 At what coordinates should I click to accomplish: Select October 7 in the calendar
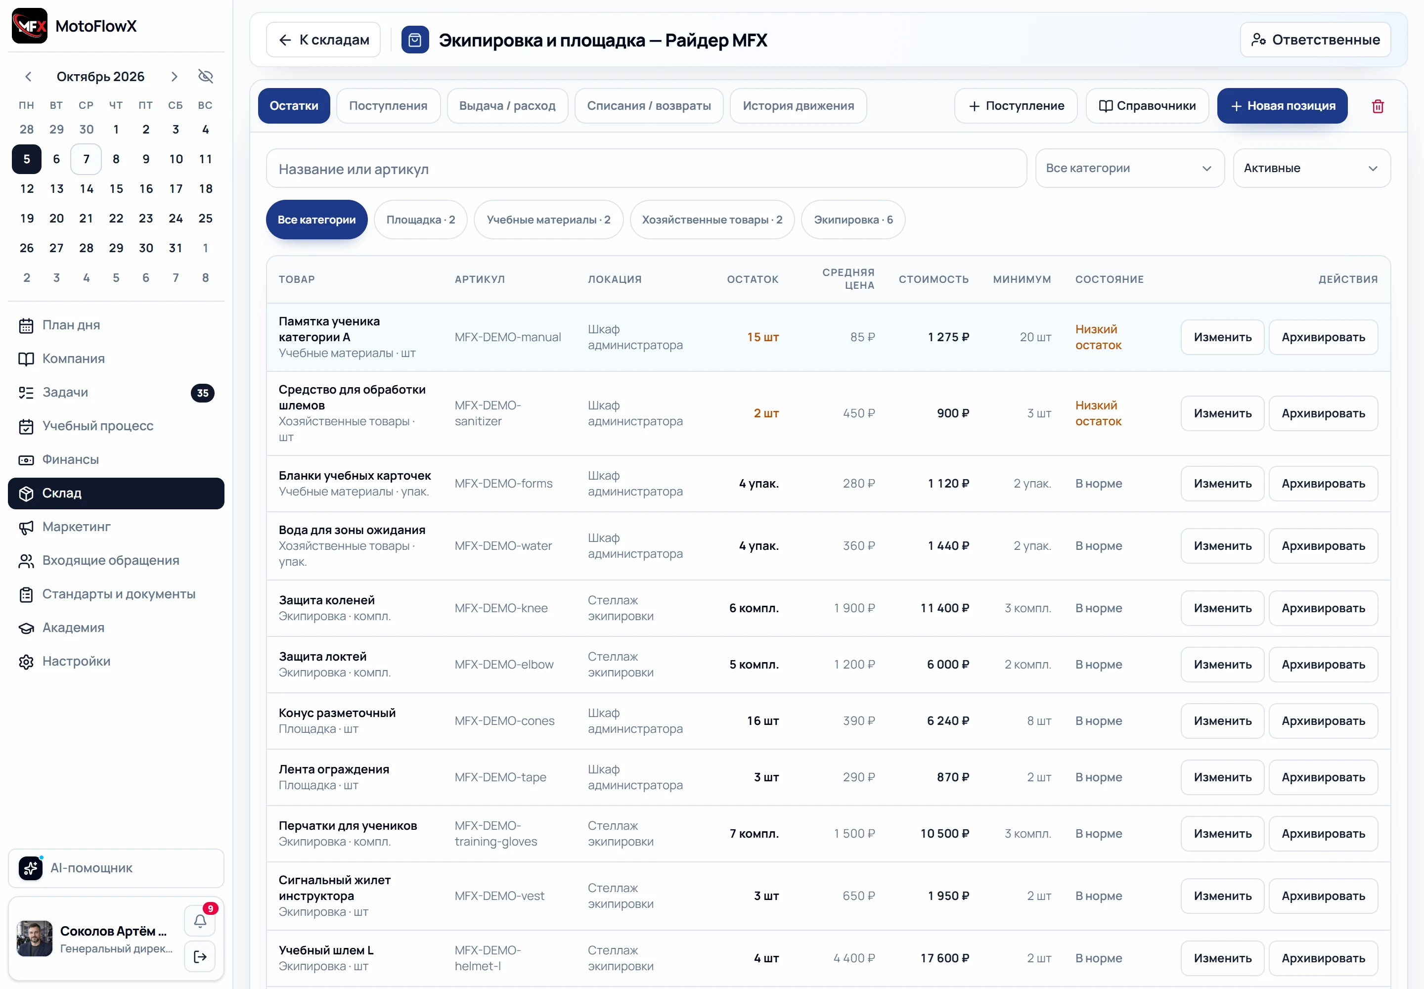pos(86,159)
